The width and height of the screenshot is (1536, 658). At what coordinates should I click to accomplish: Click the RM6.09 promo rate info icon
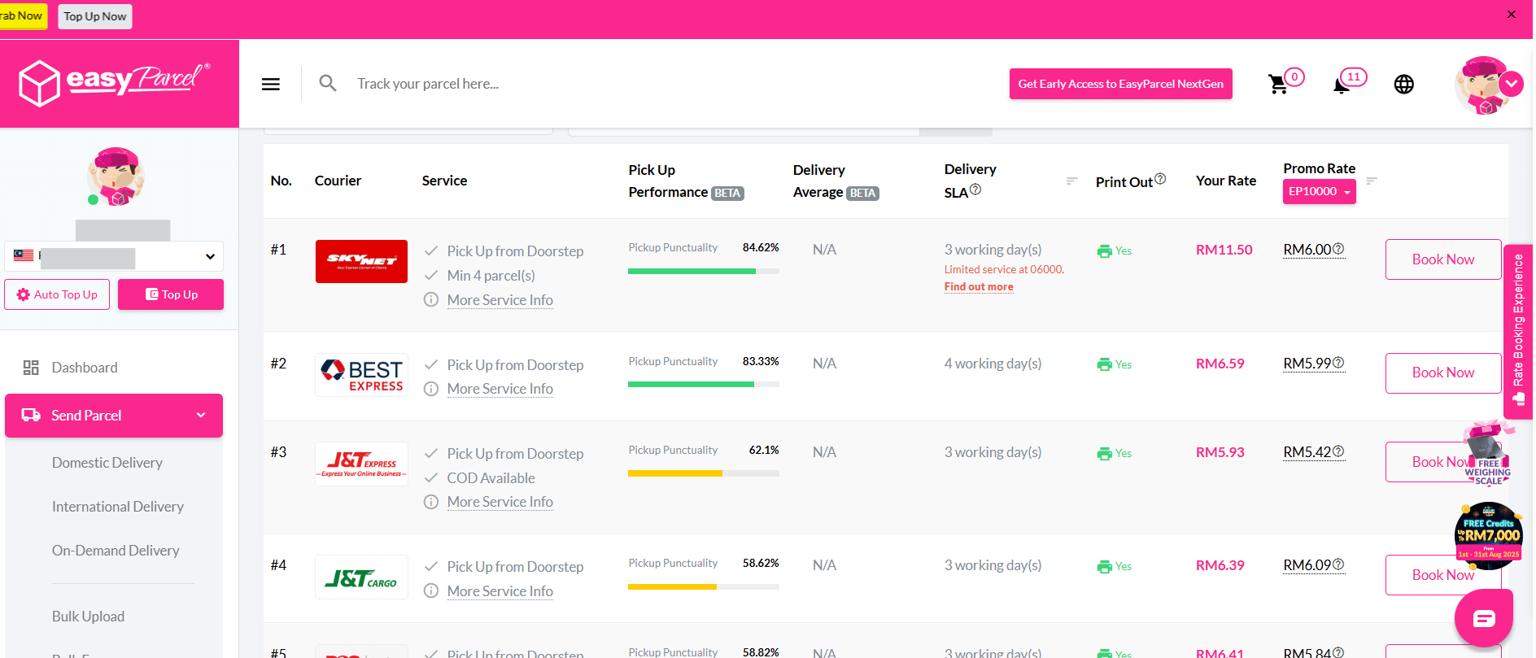pyautogui.click(x=1338, y=564)
